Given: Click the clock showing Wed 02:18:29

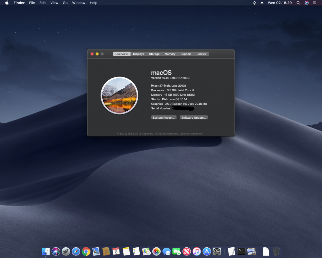Looking at the screenshot, I should [280, 3].
